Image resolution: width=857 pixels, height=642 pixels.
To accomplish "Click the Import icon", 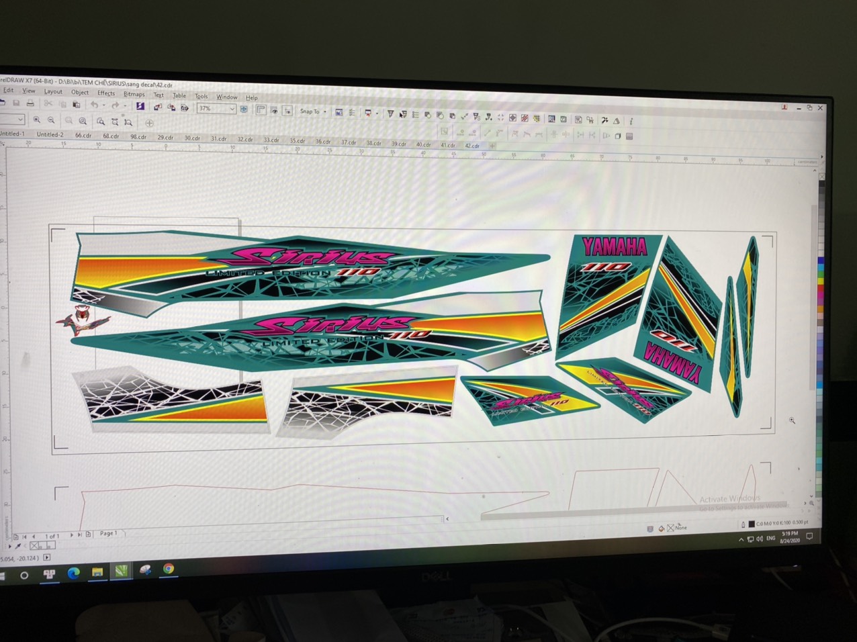I will coord(157,107).
